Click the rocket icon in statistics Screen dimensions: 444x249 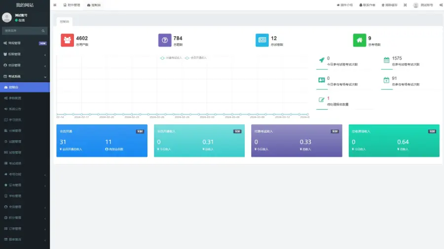click(x=322, y=60)
